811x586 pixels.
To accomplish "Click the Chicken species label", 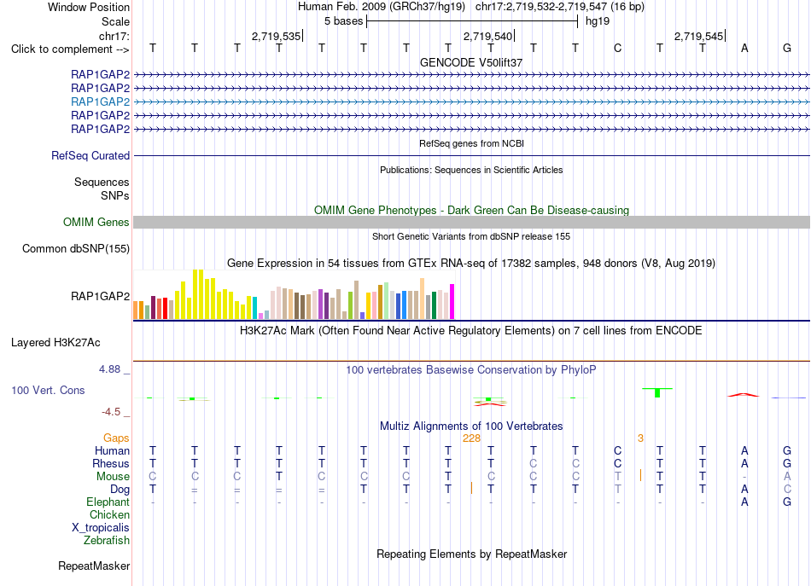I will coord(109,514).
